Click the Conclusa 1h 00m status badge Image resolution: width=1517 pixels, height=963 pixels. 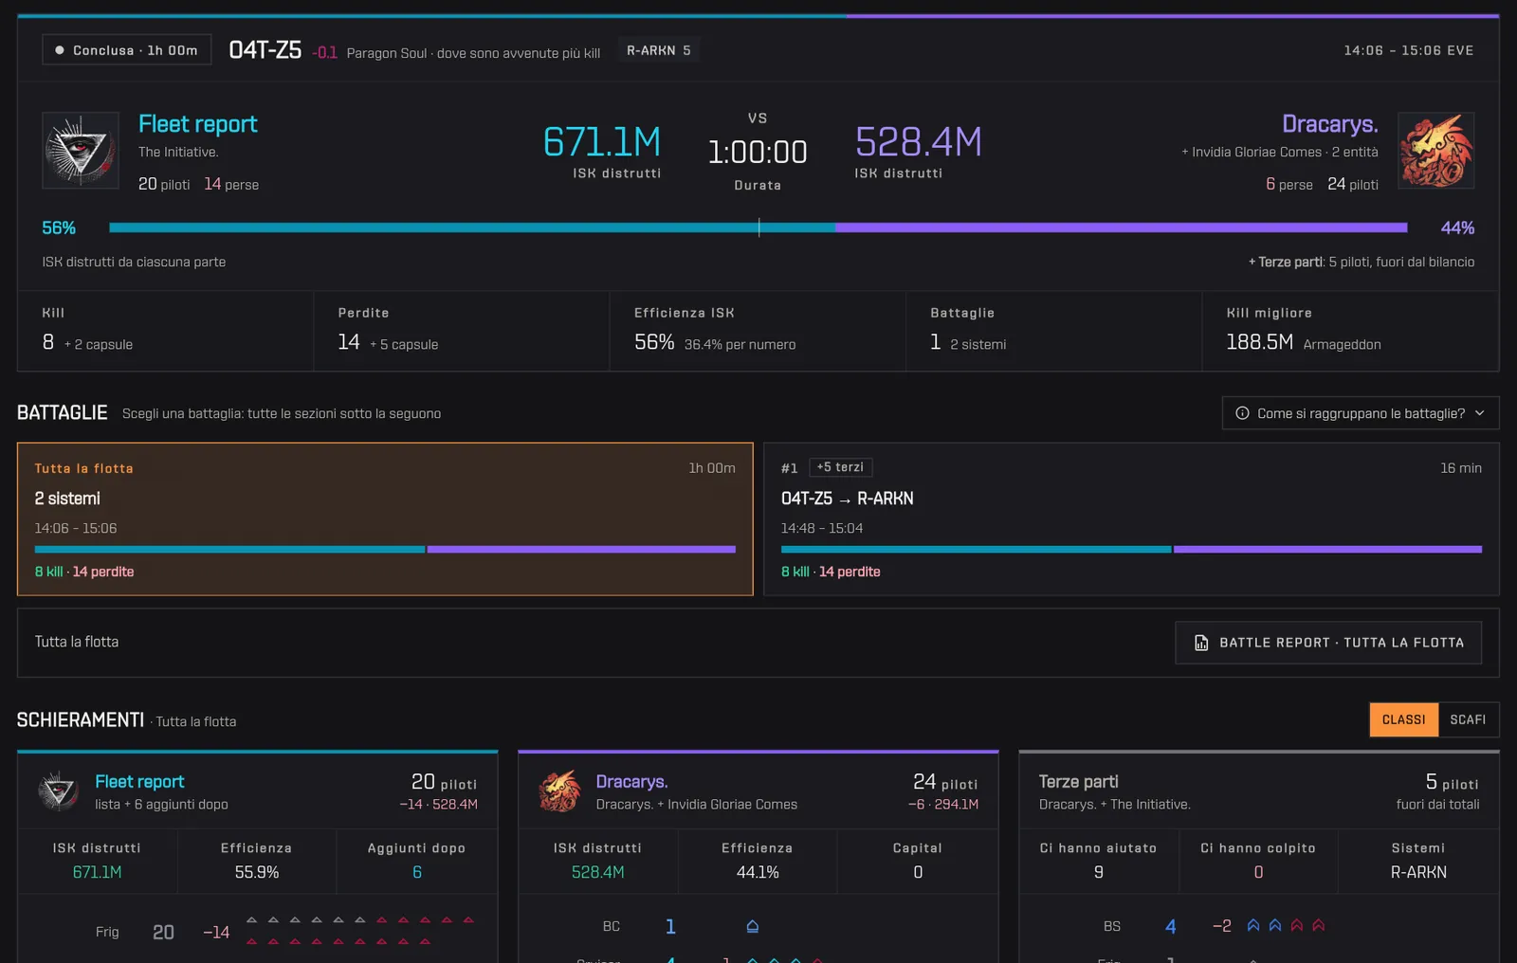point(126,50)
